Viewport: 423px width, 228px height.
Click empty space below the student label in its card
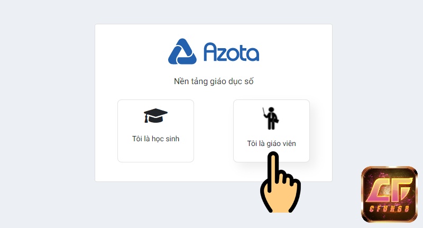coord(155,152)
